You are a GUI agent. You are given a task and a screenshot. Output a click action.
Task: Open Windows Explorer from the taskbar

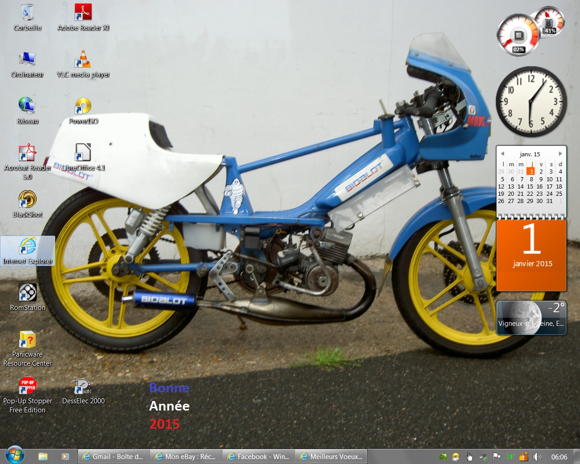[43, 456]
